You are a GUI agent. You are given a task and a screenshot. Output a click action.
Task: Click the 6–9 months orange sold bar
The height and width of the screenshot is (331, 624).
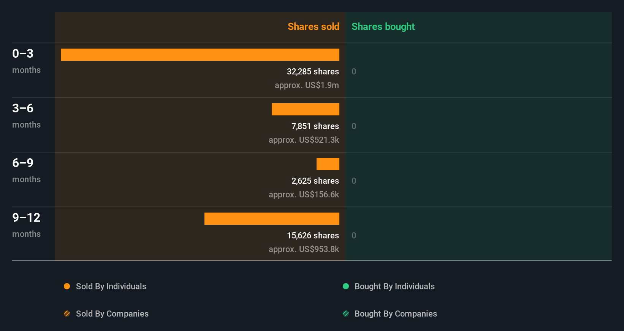click(328, 164)
